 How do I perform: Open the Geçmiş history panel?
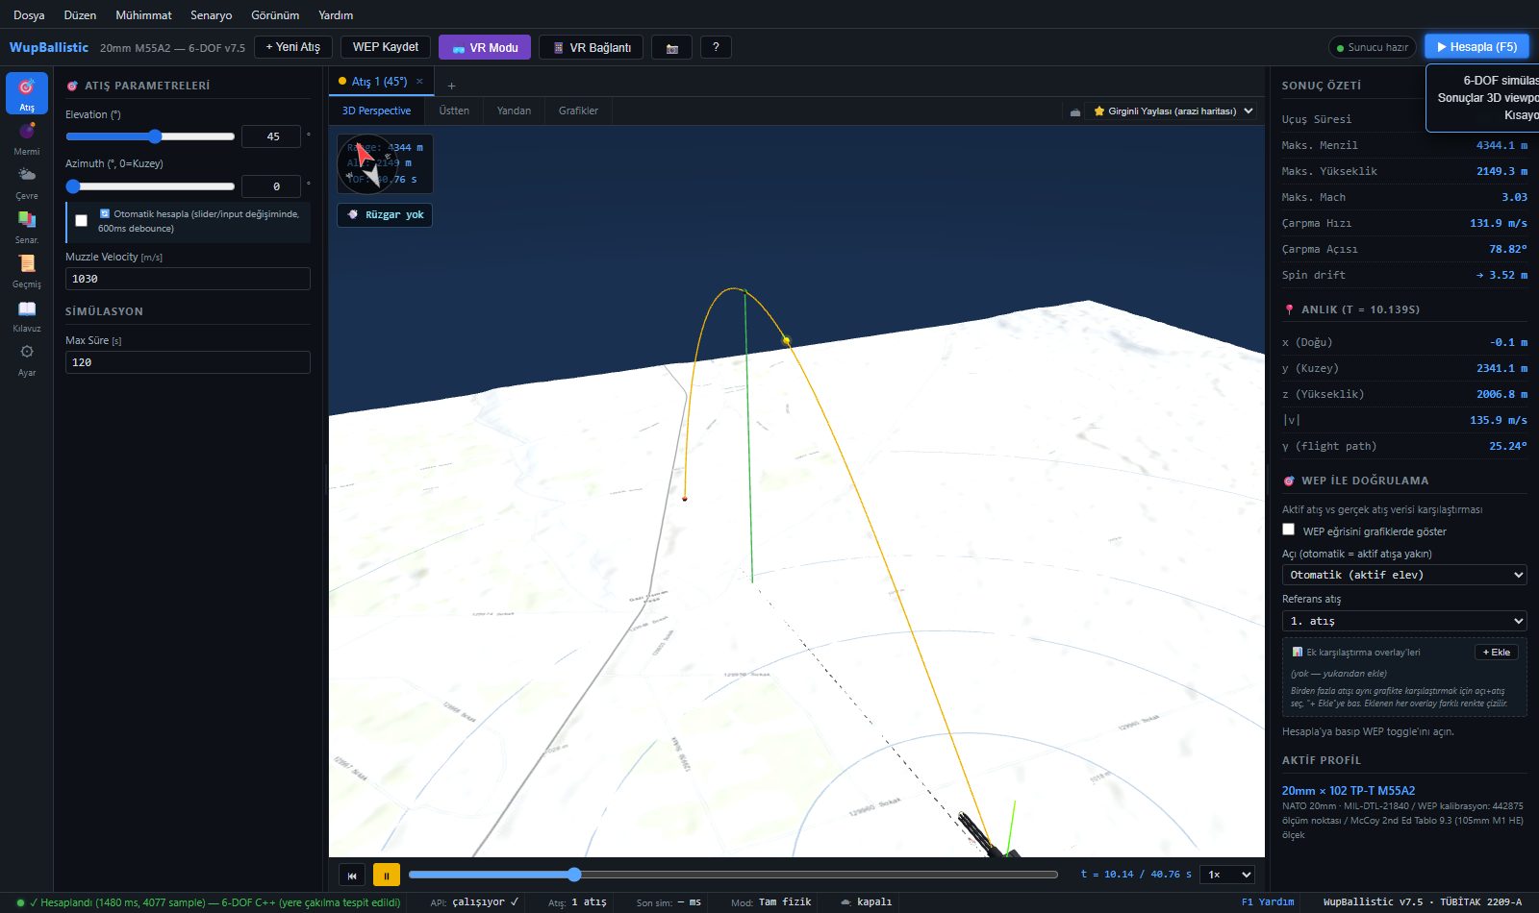point(27,270)
